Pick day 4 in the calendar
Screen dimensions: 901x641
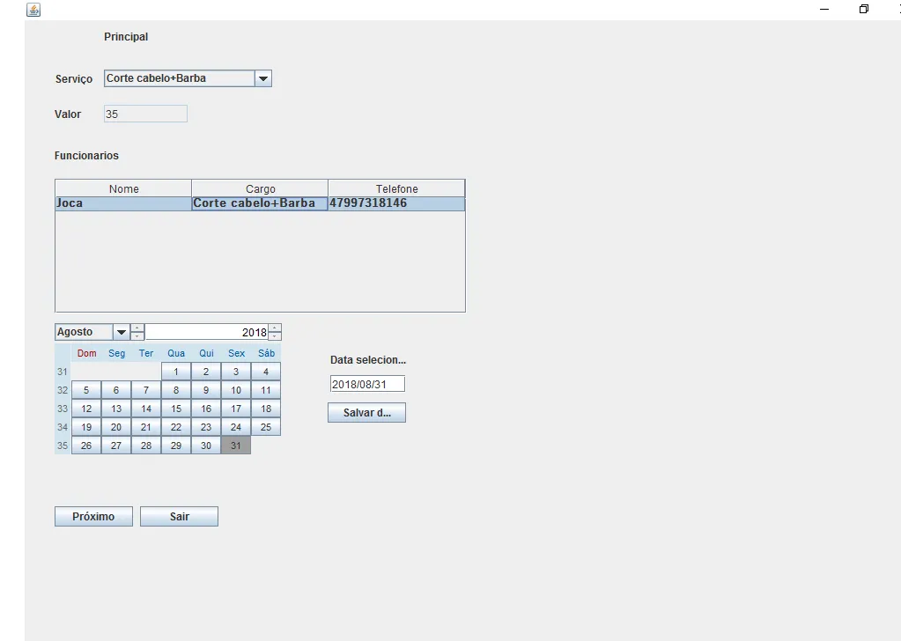[x=265, y=372]
